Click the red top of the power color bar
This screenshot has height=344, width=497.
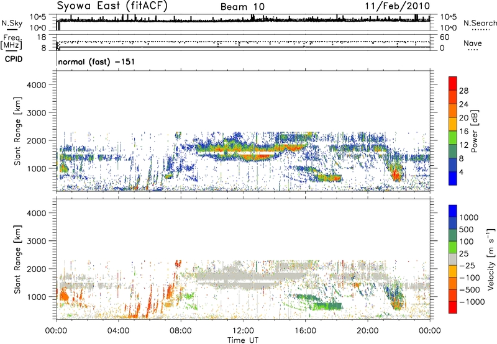(453, 84)
